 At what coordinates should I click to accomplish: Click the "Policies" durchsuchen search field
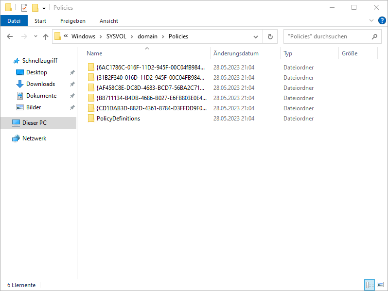326,36
